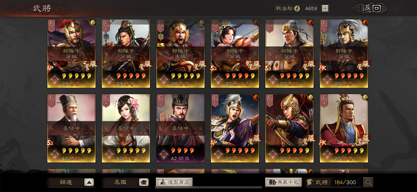Open the 名鑑 catalog
Image resolution: width=417 pixels, height=192 pixels.
120,183
